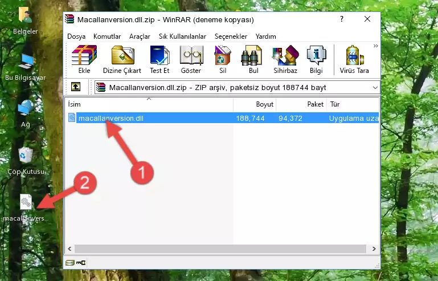Select the Bu Bilgisayar desktop icon
Image resolution: width=438 pixels, height=281 pixels.
click(x=26, y=67)
